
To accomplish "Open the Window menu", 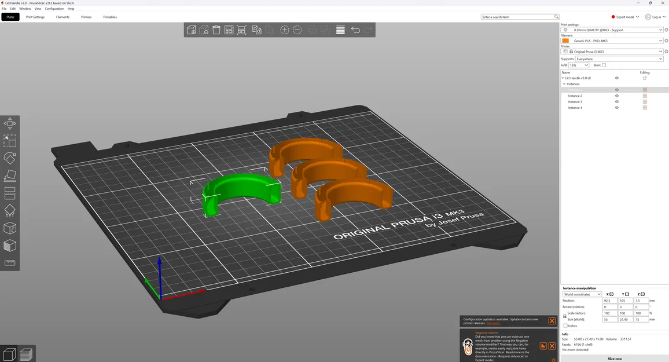I will [x=25, y=9].
